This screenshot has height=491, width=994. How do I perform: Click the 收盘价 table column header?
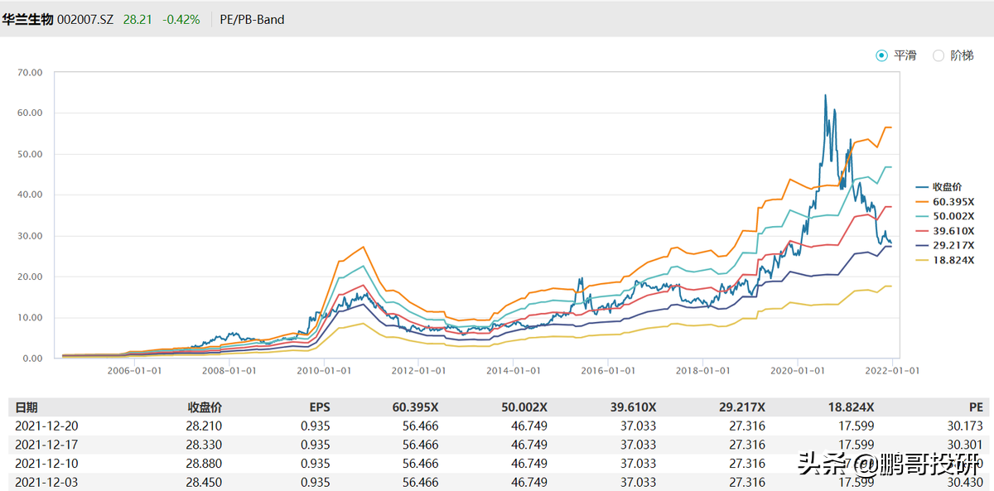205,407
